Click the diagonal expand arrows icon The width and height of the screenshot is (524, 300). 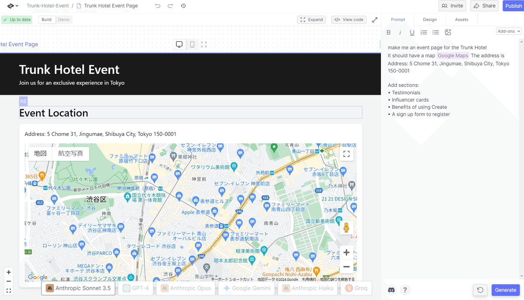coord(375,20)
